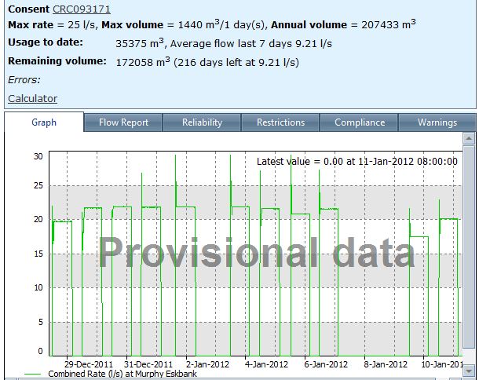This screenshot has width=479, height=380.
Task: Select the Graph tab
Action: tap(44, 122)
